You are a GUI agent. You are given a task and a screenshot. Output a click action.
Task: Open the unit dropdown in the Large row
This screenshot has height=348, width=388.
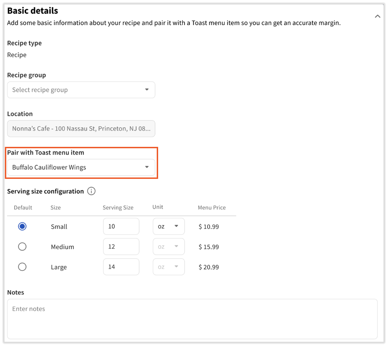169,267
